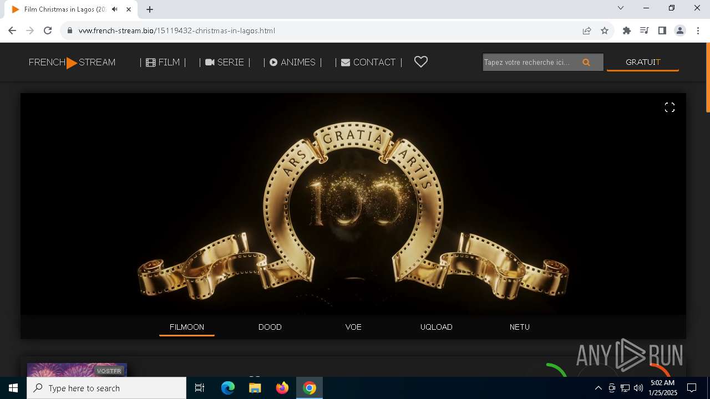Select the VOE player tab
Screen dimensions: 710x399
[353, 327]
